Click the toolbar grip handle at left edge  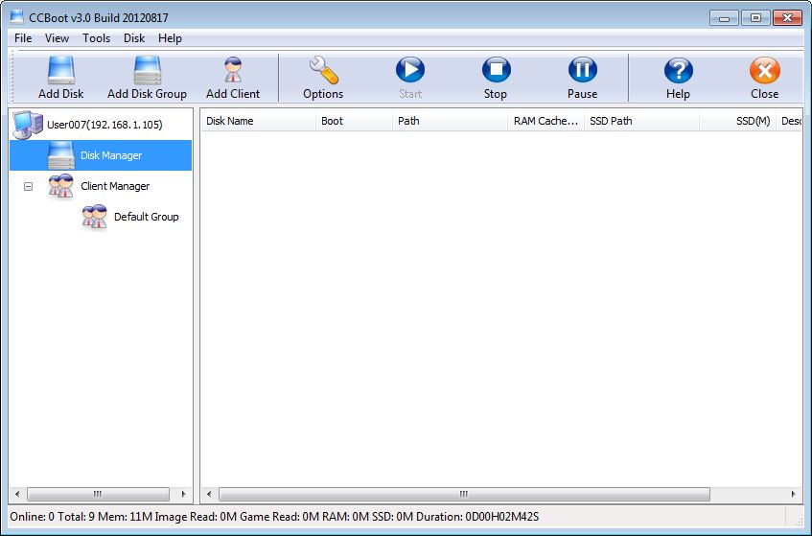[x=13, y=77]
